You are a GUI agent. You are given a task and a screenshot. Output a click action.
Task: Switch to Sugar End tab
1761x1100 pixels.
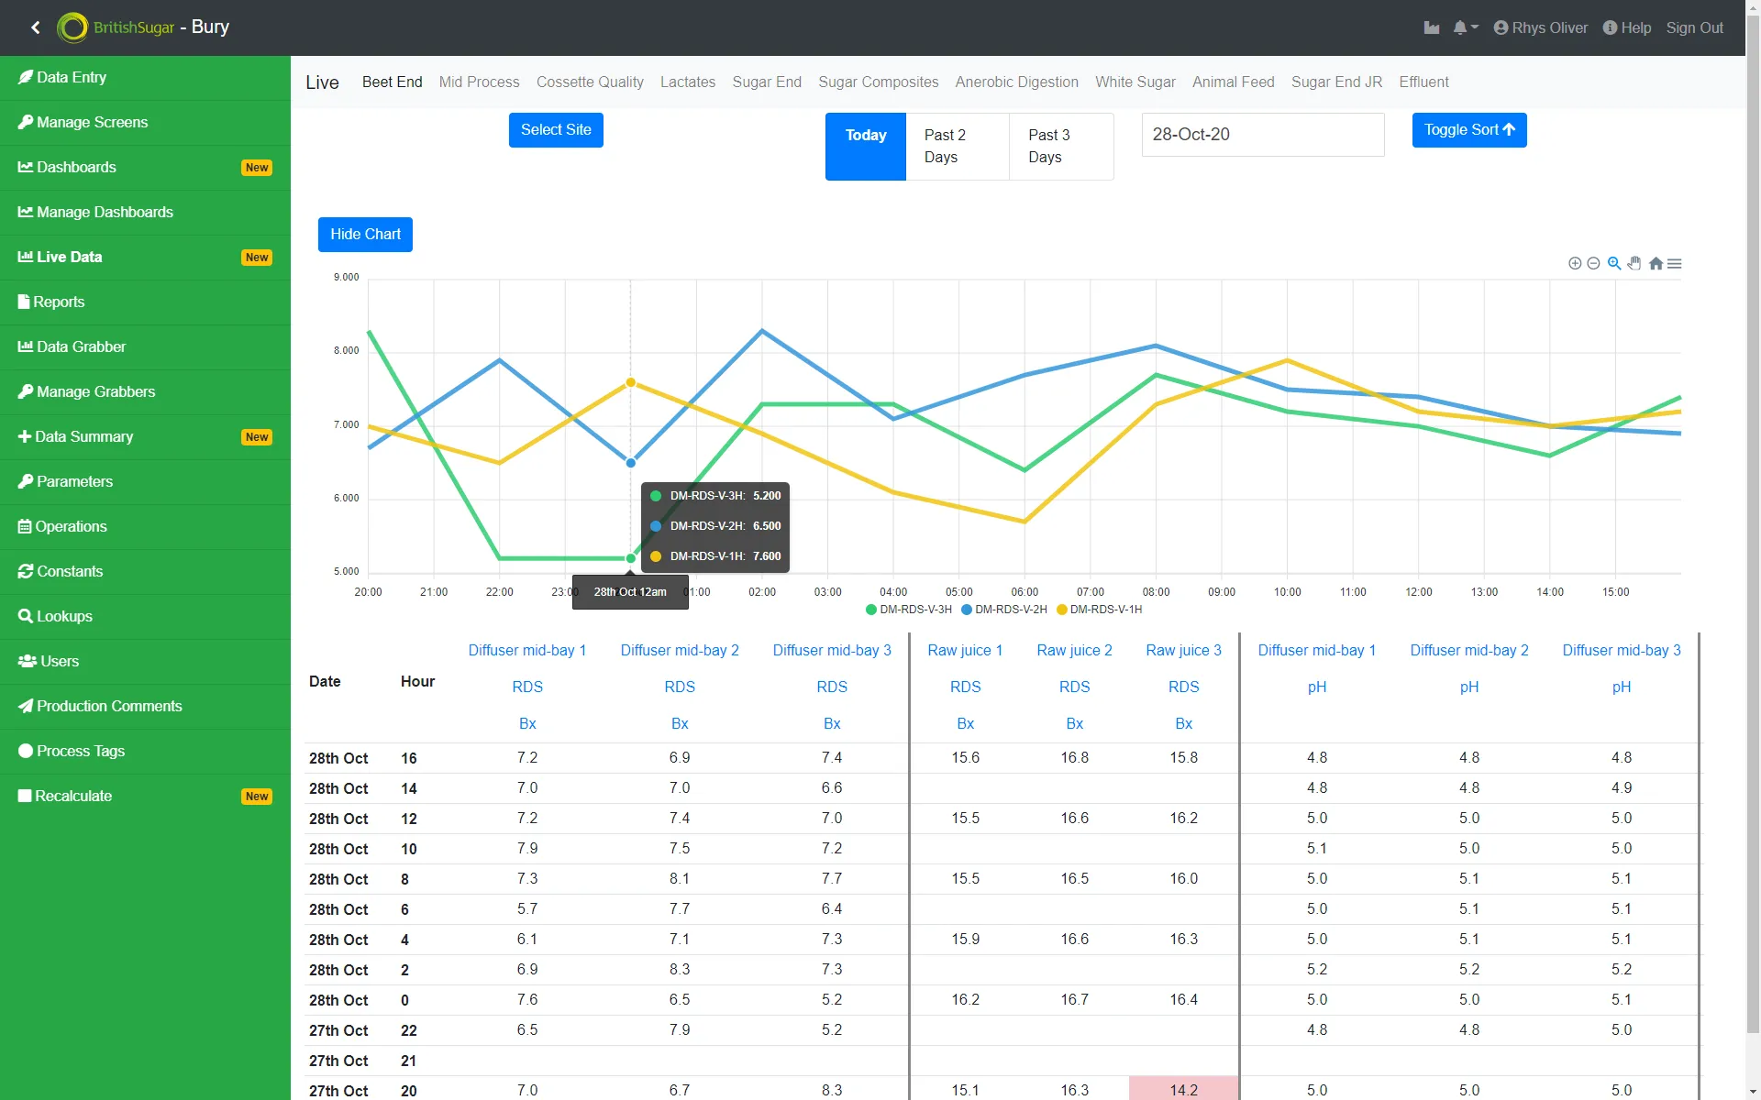[x=767, y=82]
